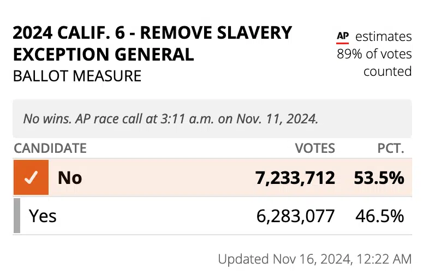429x274 pixels.
Task: Click the 6,283,077 vote count
Action: tap(295, 216)
